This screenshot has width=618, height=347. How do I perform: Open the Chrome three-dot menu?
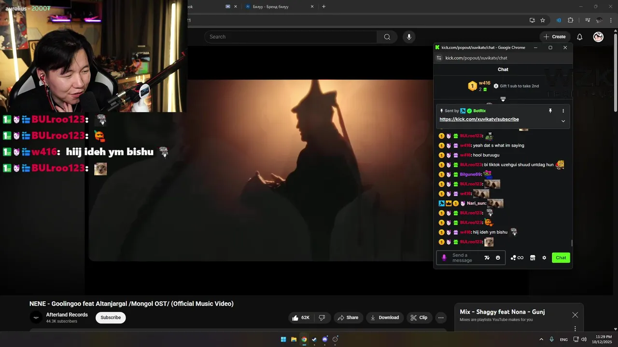point(611,20)
